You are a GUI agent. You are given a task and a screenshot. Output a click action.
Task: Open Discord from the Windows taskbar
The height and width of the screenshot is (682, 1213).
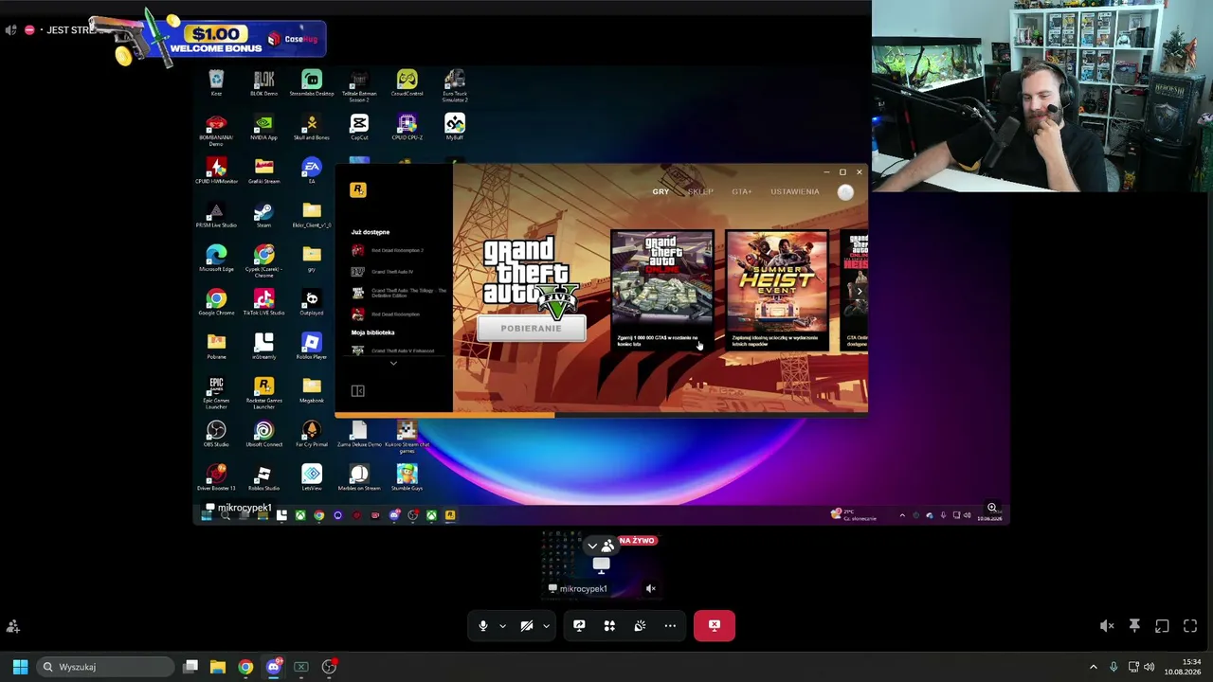click(274, 667)
